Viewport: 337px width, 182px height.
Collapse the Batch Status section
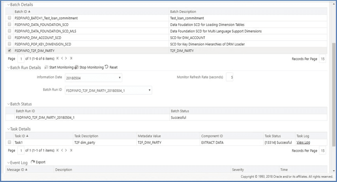point(9,104)
